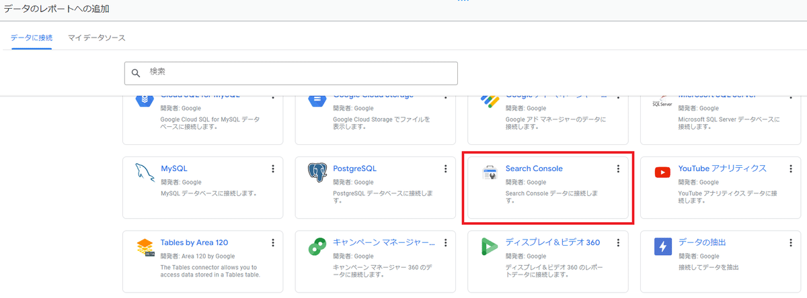Click 開発者: Area 120 by Google text
Image resolution: width=807 pixels, height=298 pixels.
point(198,256)
